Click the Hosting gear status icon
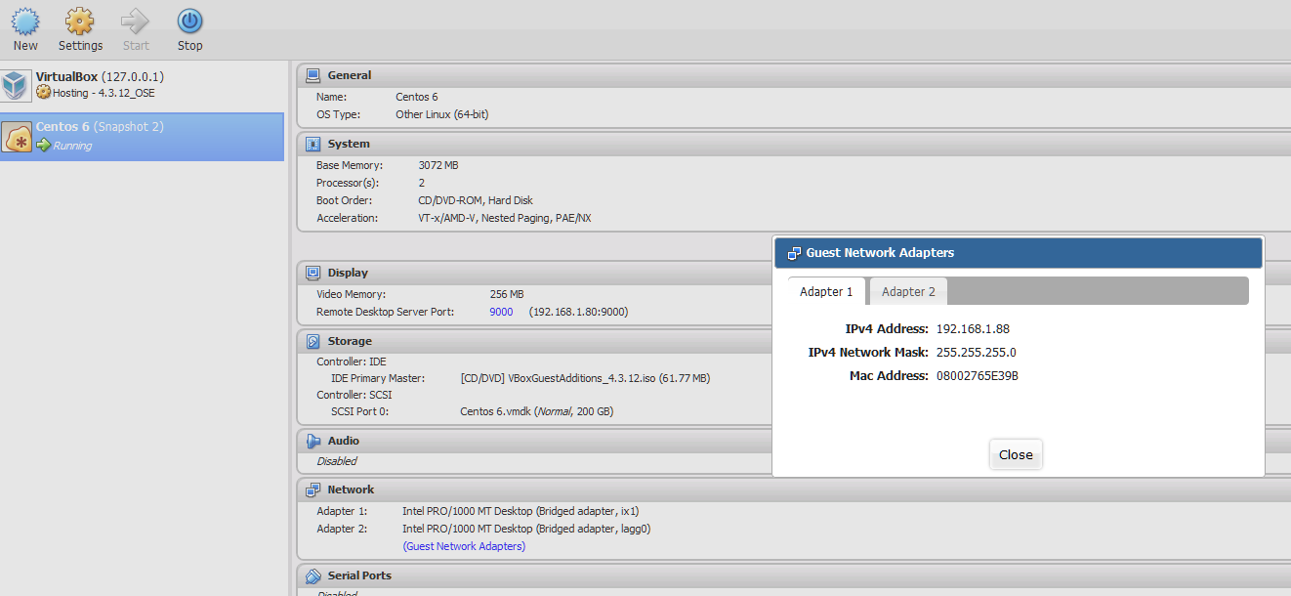The width and height of the screenshot is (1291, 596). tap(43, 93)
